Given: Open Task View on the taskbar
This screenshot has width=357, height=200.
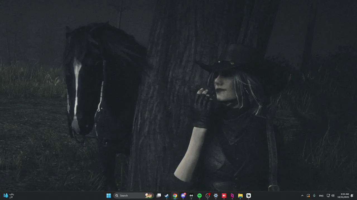Looking at the screenshot, I should pos(159,196).
